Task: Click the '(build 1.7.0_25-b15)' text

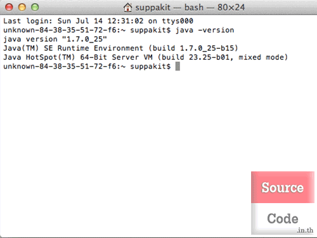Action: tap(193, 48)
